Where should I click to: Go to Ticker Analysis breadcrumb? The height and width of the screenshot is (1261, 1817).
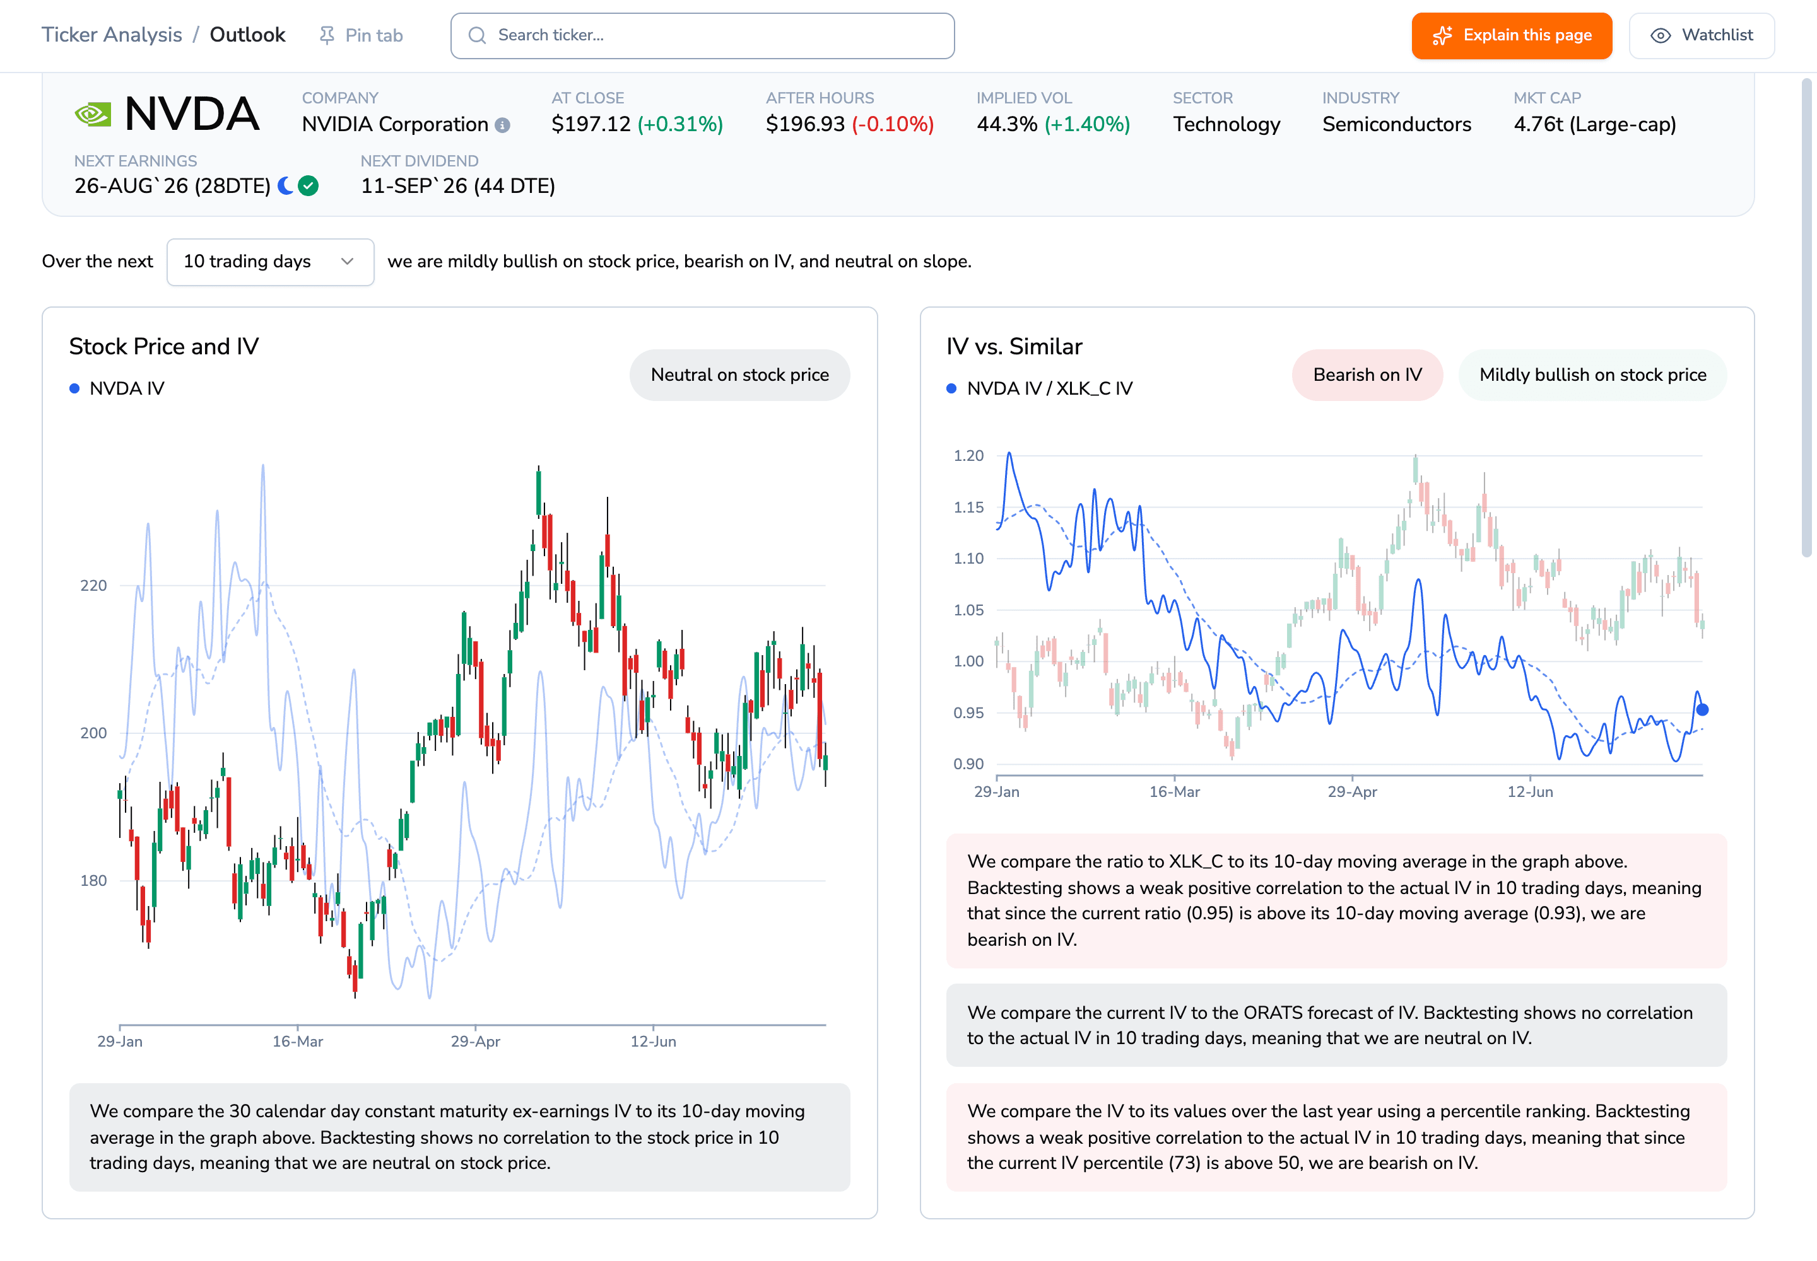(x=112, y=35)
